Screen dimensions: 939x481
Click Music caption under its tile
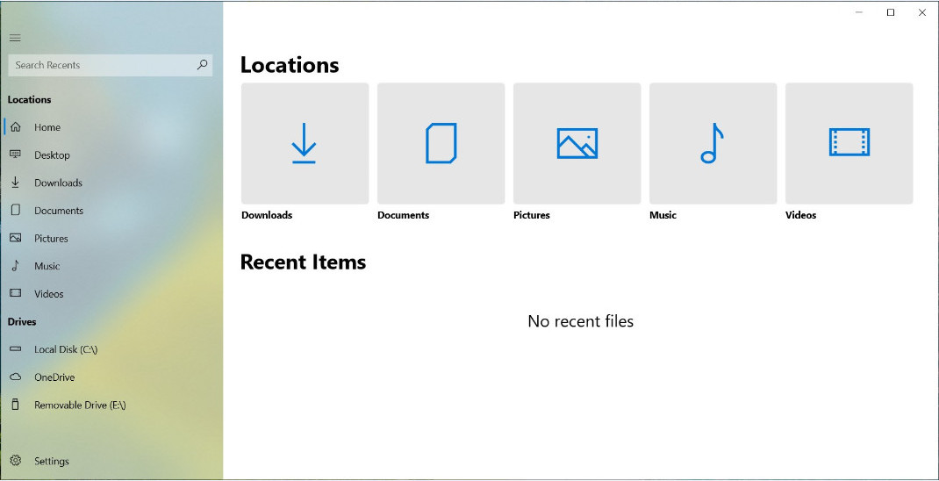point(663,215)
